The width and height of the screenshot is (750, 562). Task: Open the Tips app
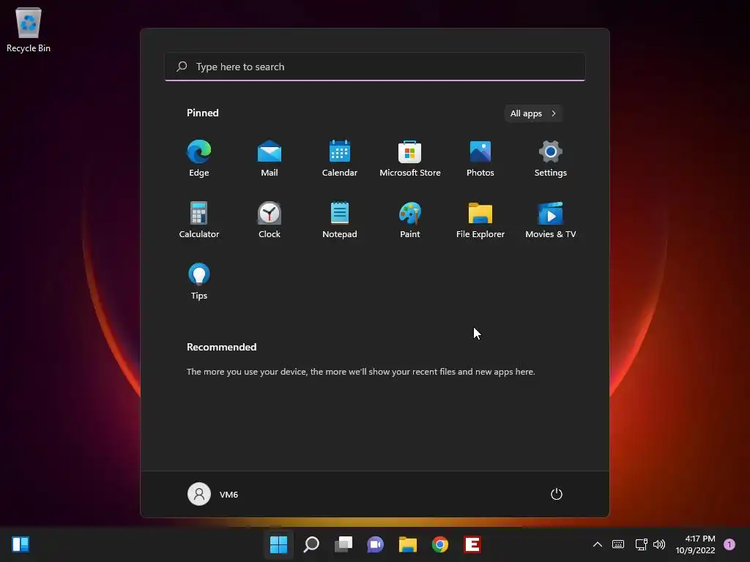coord(199,282)
